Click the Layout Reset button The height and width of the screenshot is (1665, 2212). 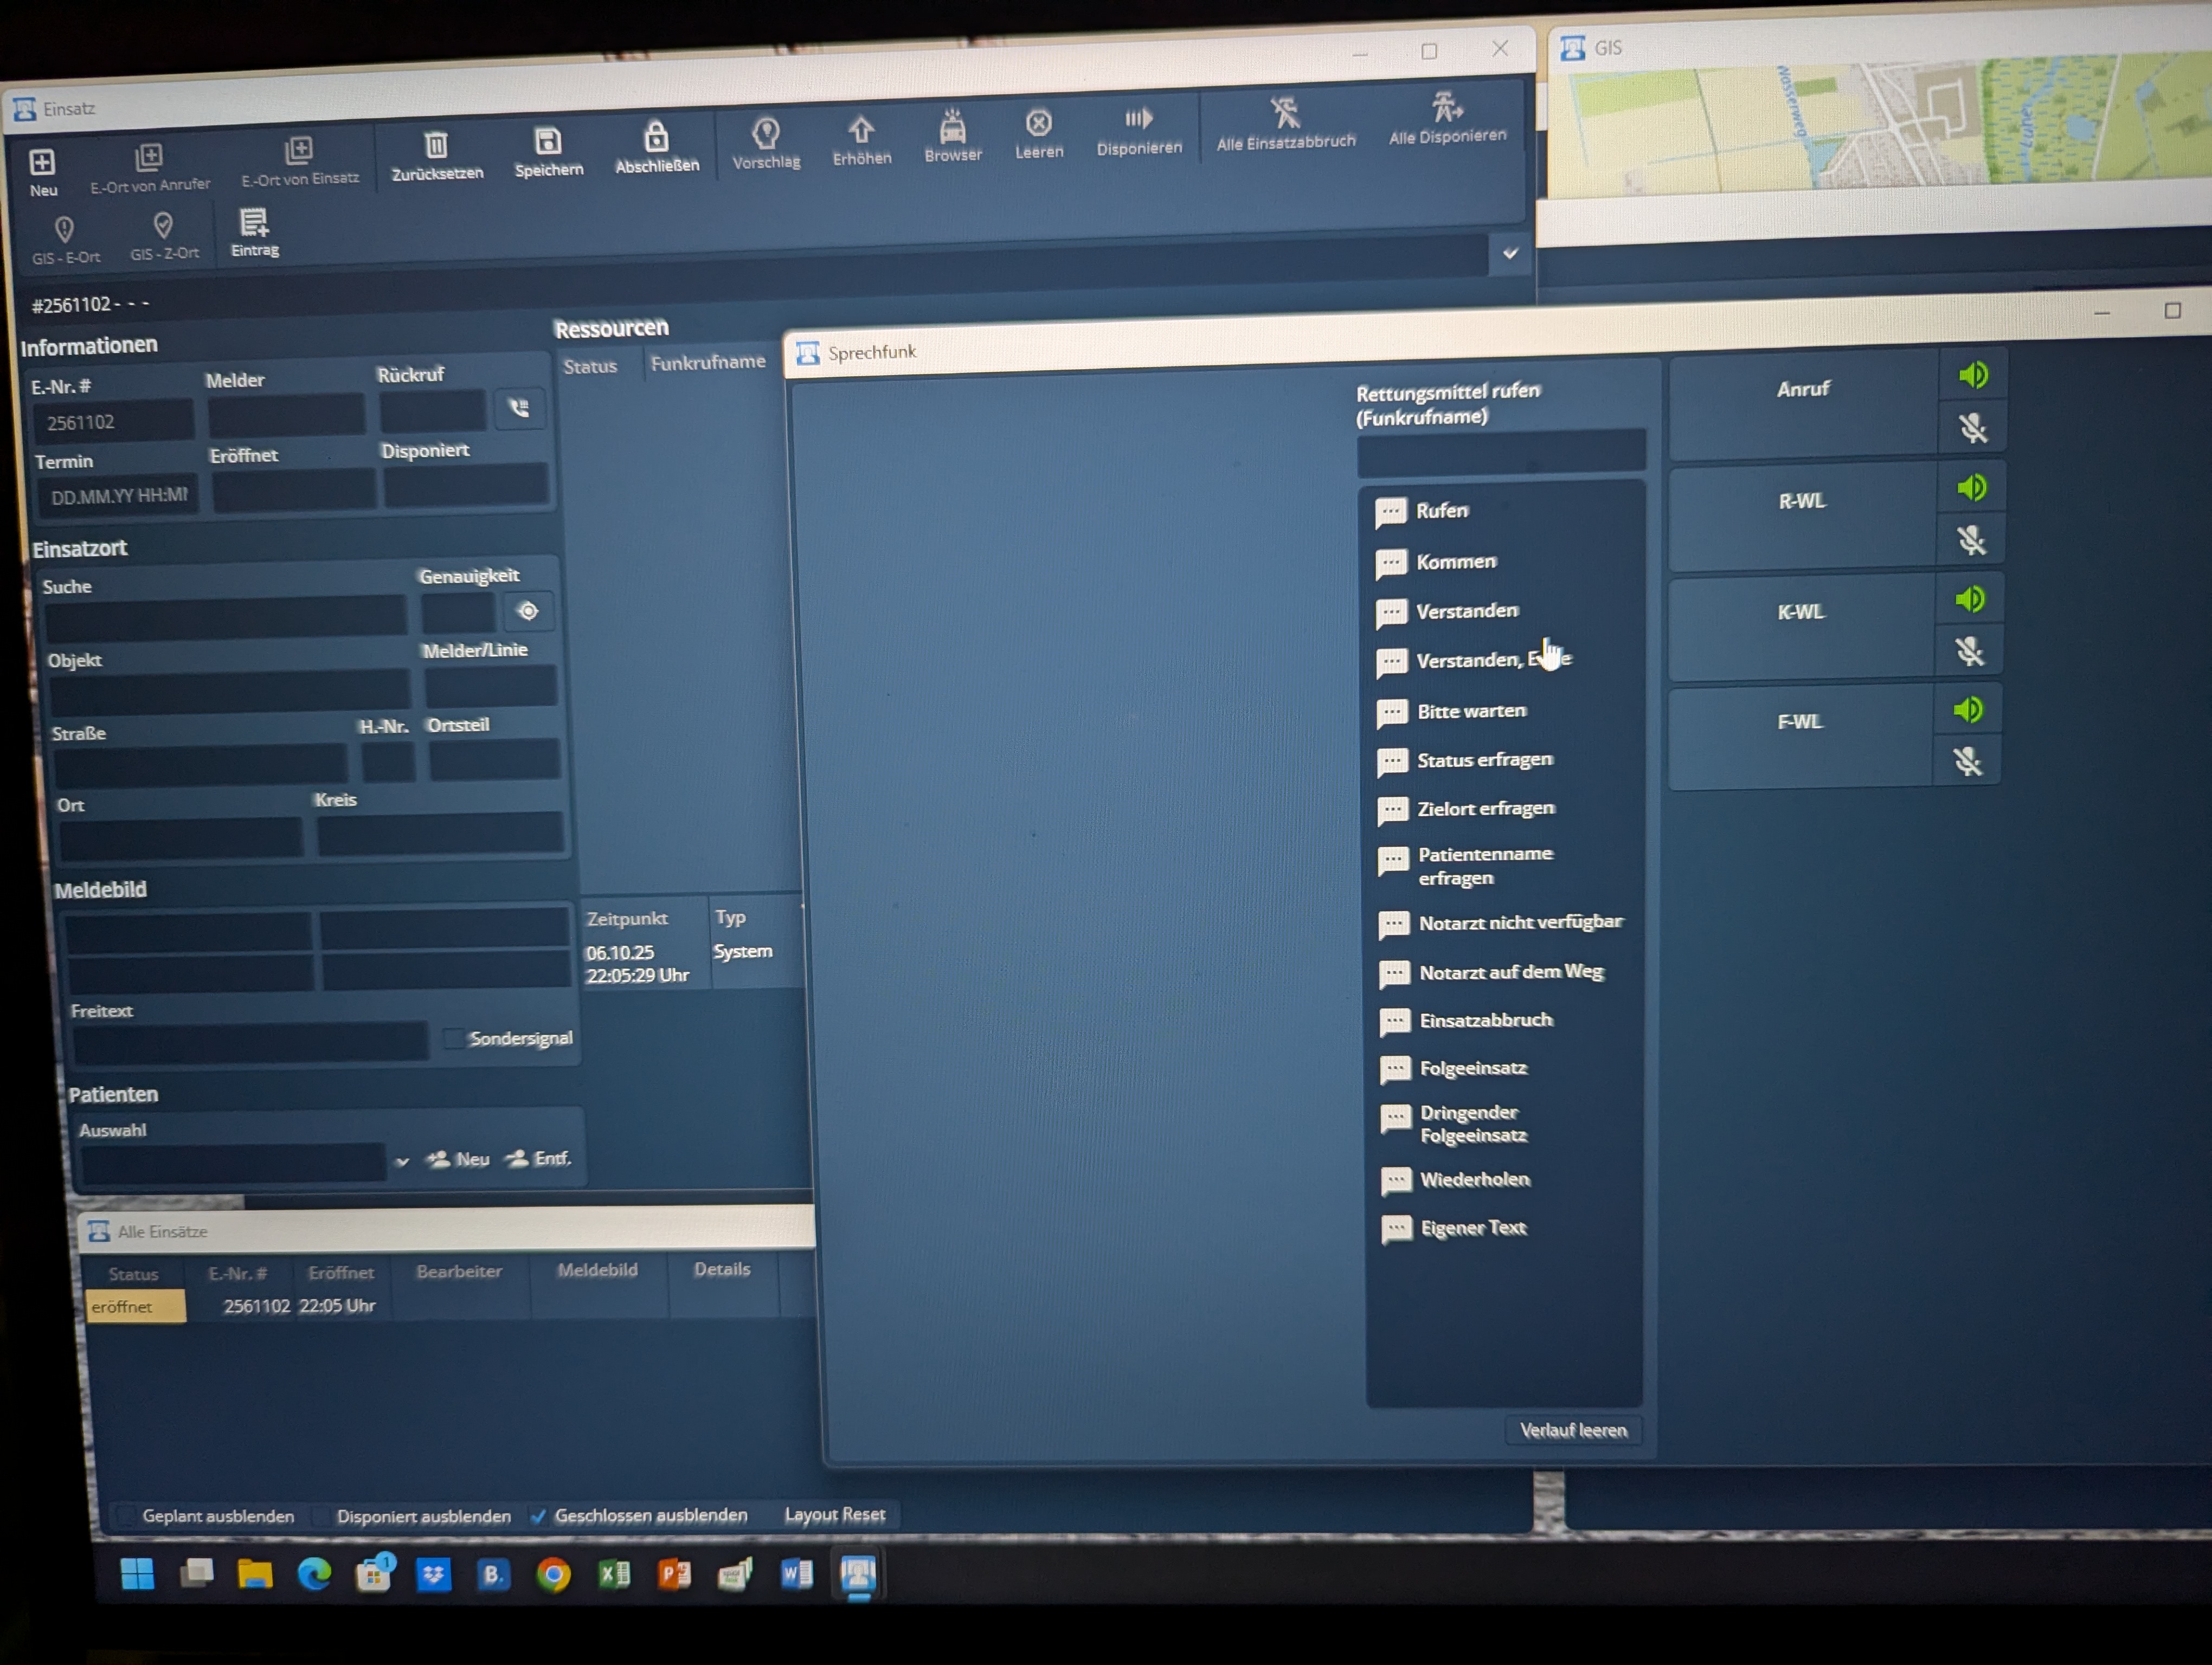click(x=834, y=1514)
